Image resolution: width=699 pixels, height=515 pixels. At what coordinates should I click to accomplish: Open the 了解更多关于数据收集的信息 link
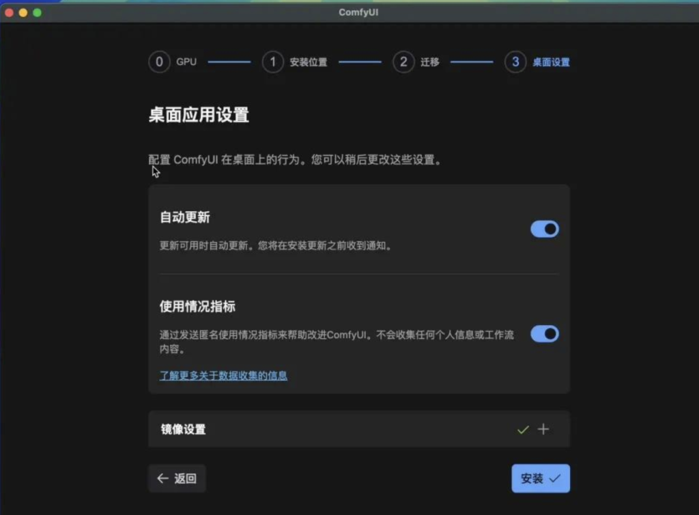(x=223, y=376)
